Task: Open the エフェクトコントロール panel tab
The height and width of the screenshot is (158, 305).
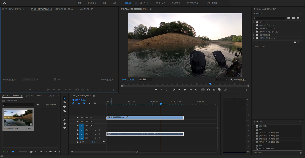Action: (64, 9)
